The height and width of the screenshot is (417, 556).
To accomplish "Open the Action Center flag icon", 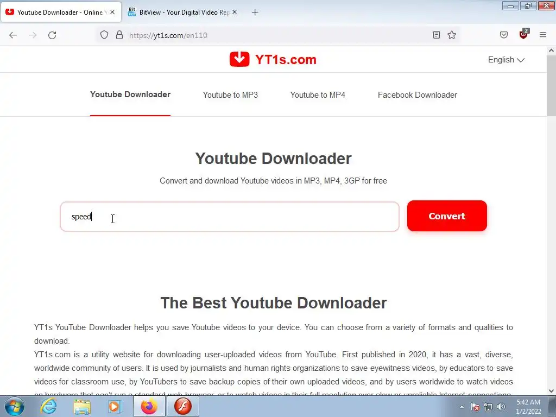I will pyautogui.click(x=475, y=407).
